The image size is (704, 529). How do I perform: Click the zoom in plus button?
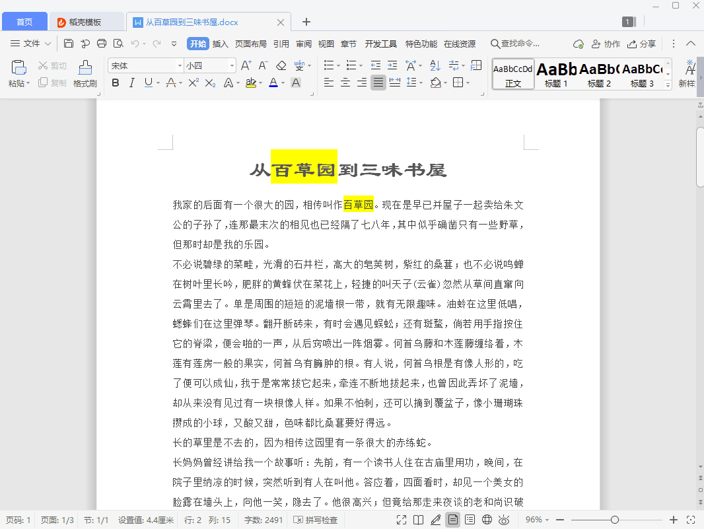pyautogui.click(x=674, y=520)
